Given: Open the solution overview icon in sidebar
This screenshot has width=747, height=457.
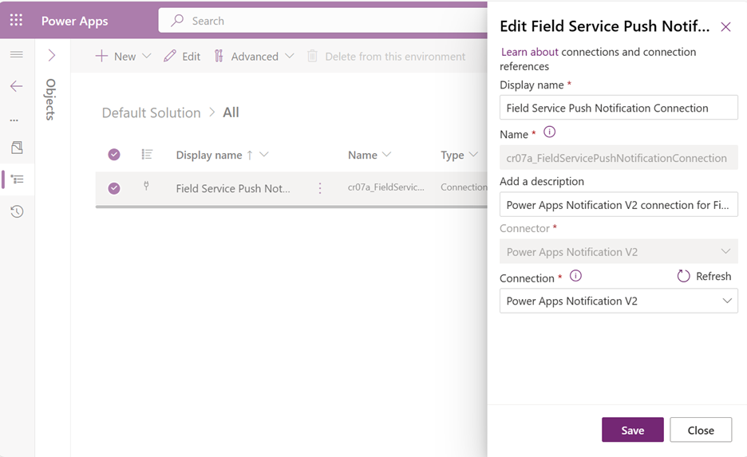Looking at the screenshot, I should point(17,148).
